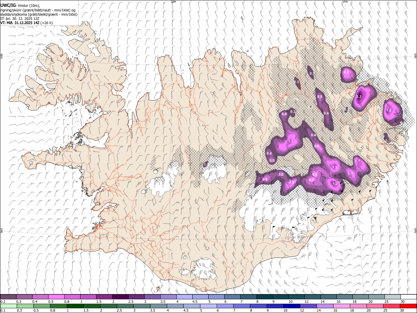Select the pale grey 25 snow scale swatch
The height and width of the screenshot is (313, 417).
[x=392, y=297]
